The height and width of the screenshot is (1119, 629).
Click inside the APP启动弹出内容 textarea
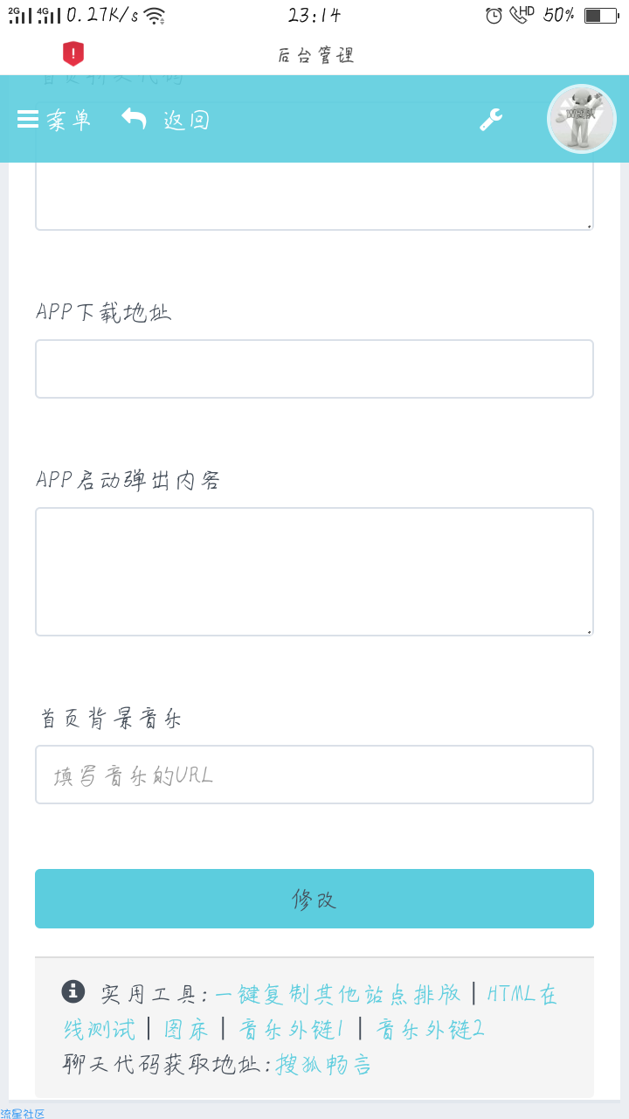coord(314,572)
